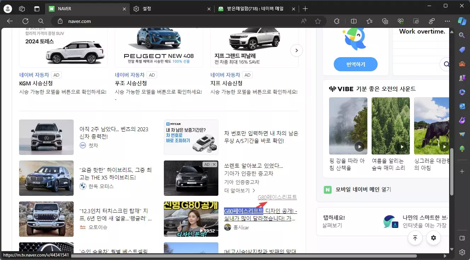Open the Edge search panel in the sidebar
Viewport: 470px width, 260px height.
(462, 35)
